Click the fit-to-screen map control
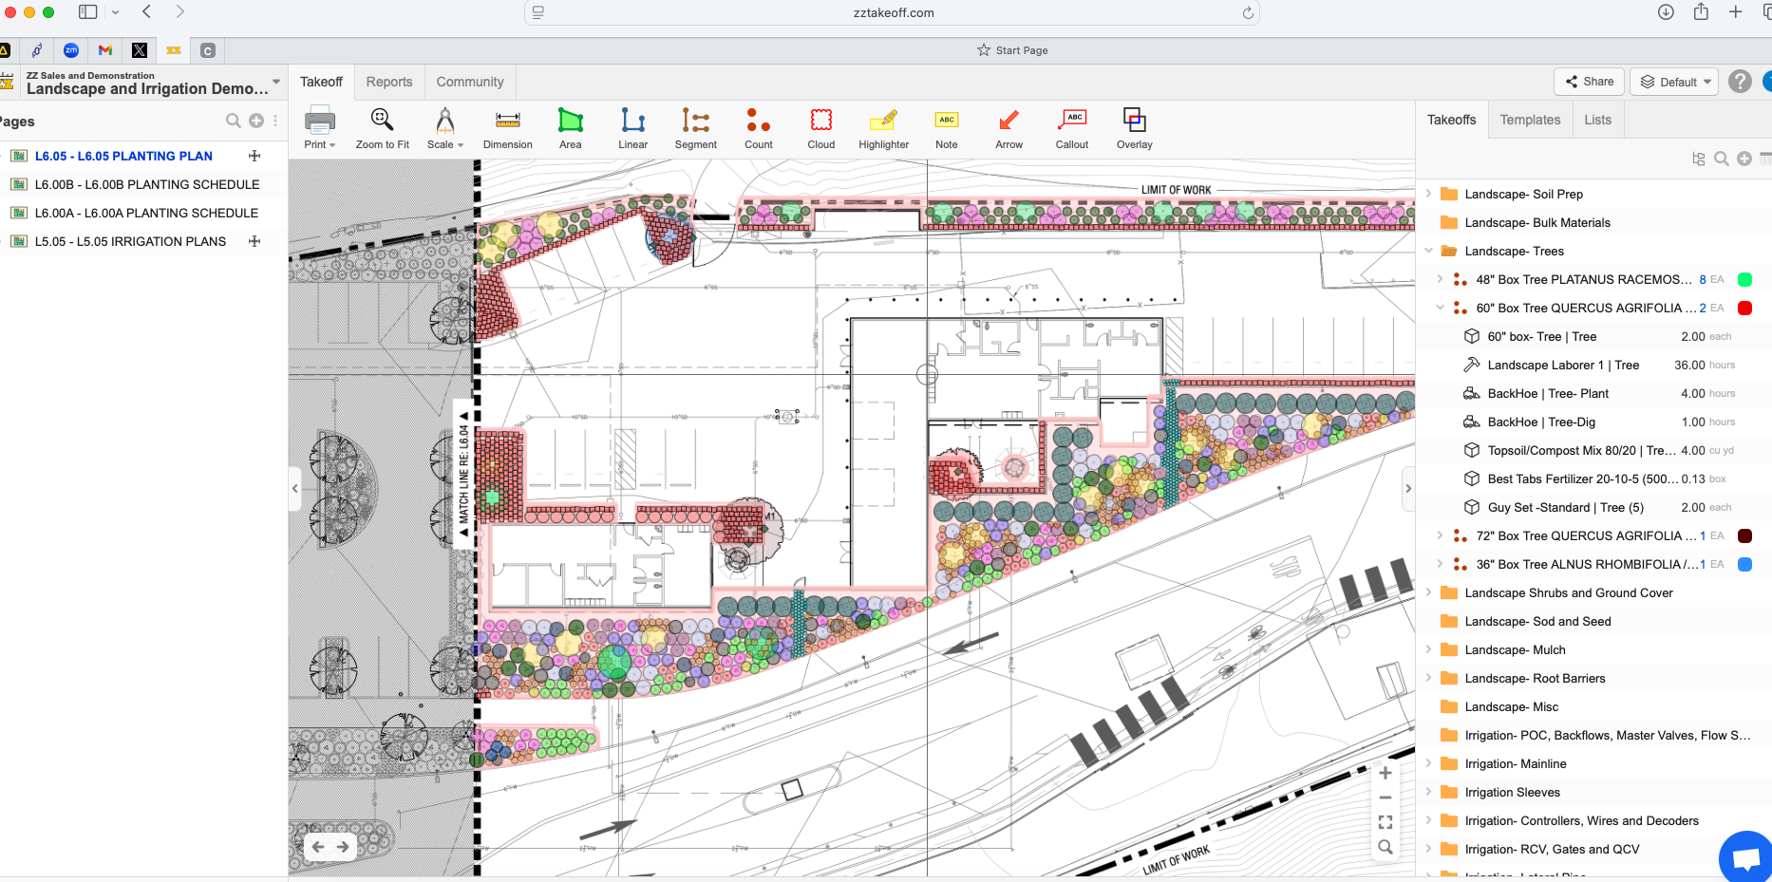 point(1386,822)
